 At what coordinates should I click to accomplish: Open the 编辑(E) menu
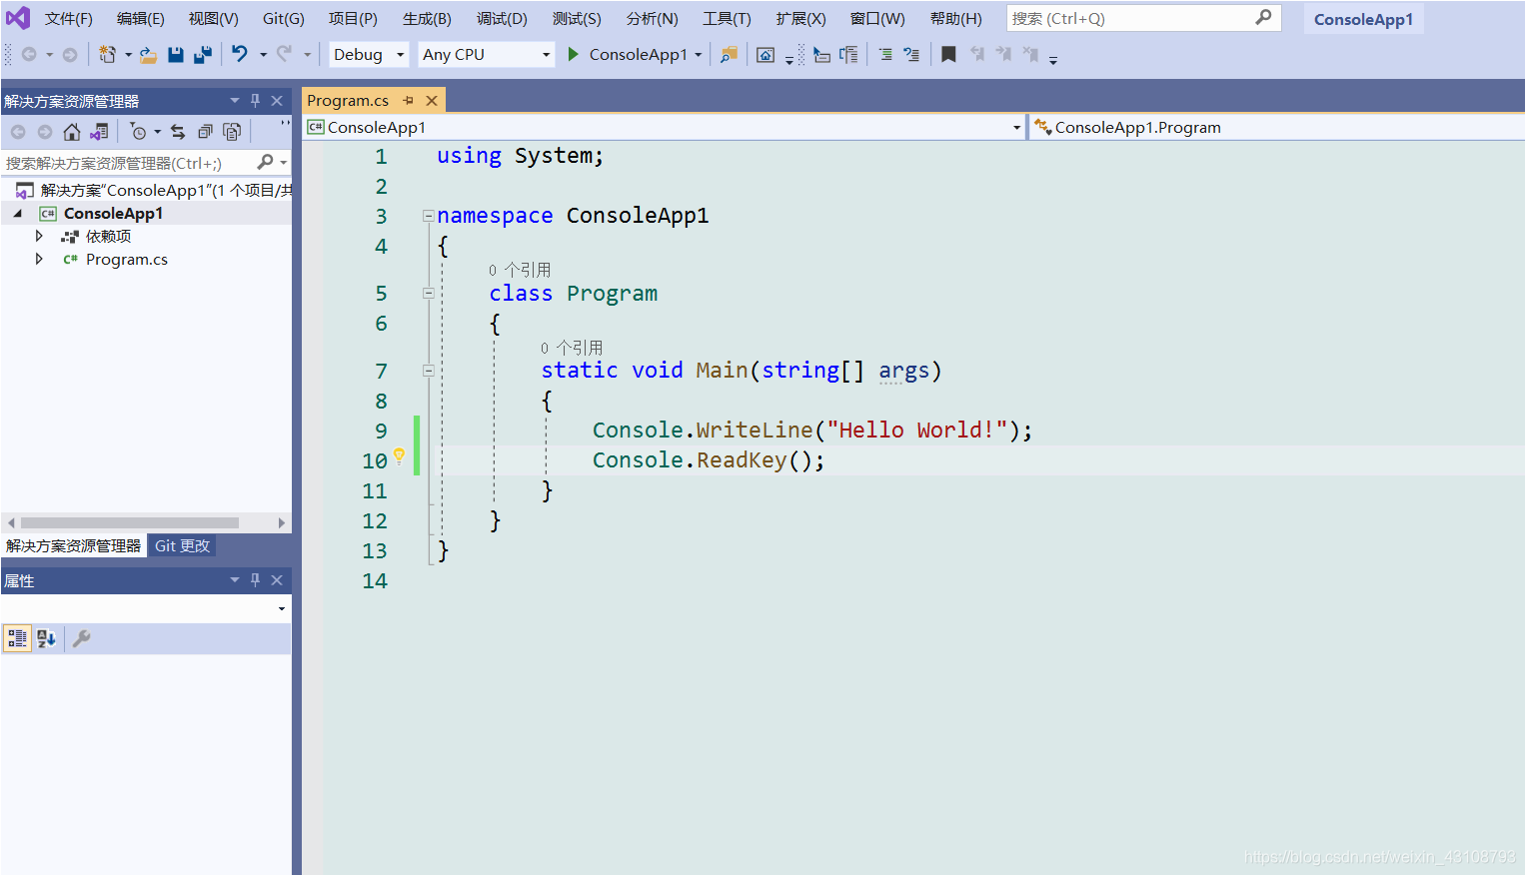[141, 19]
